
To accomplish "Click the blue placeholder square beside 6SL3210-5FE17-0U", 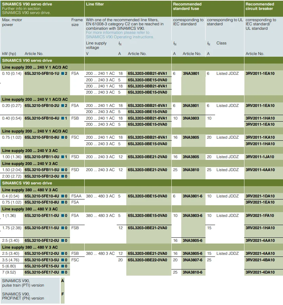I will (63, 272).
